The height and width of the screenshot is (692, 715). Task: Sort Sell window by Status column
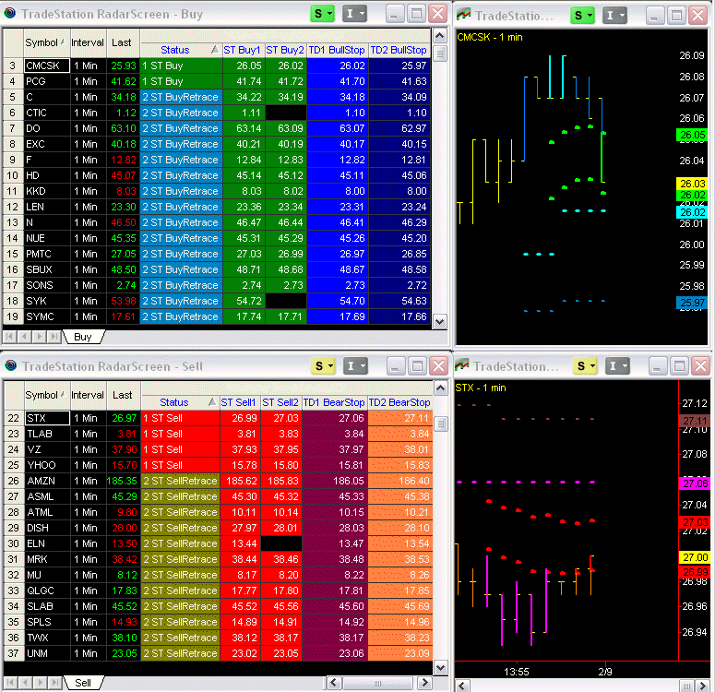180,402
